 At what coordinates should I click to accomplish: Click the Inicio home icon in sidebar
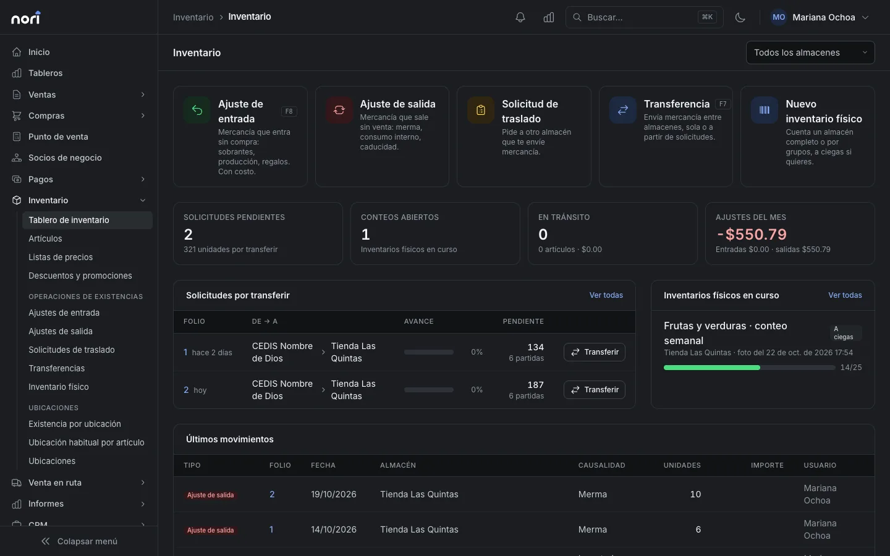[x=17, y=52]
